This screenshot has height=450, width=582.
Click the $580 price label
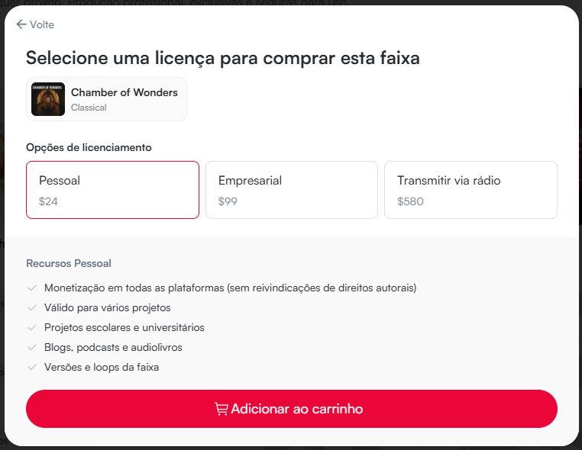click(x=410, y=202)
